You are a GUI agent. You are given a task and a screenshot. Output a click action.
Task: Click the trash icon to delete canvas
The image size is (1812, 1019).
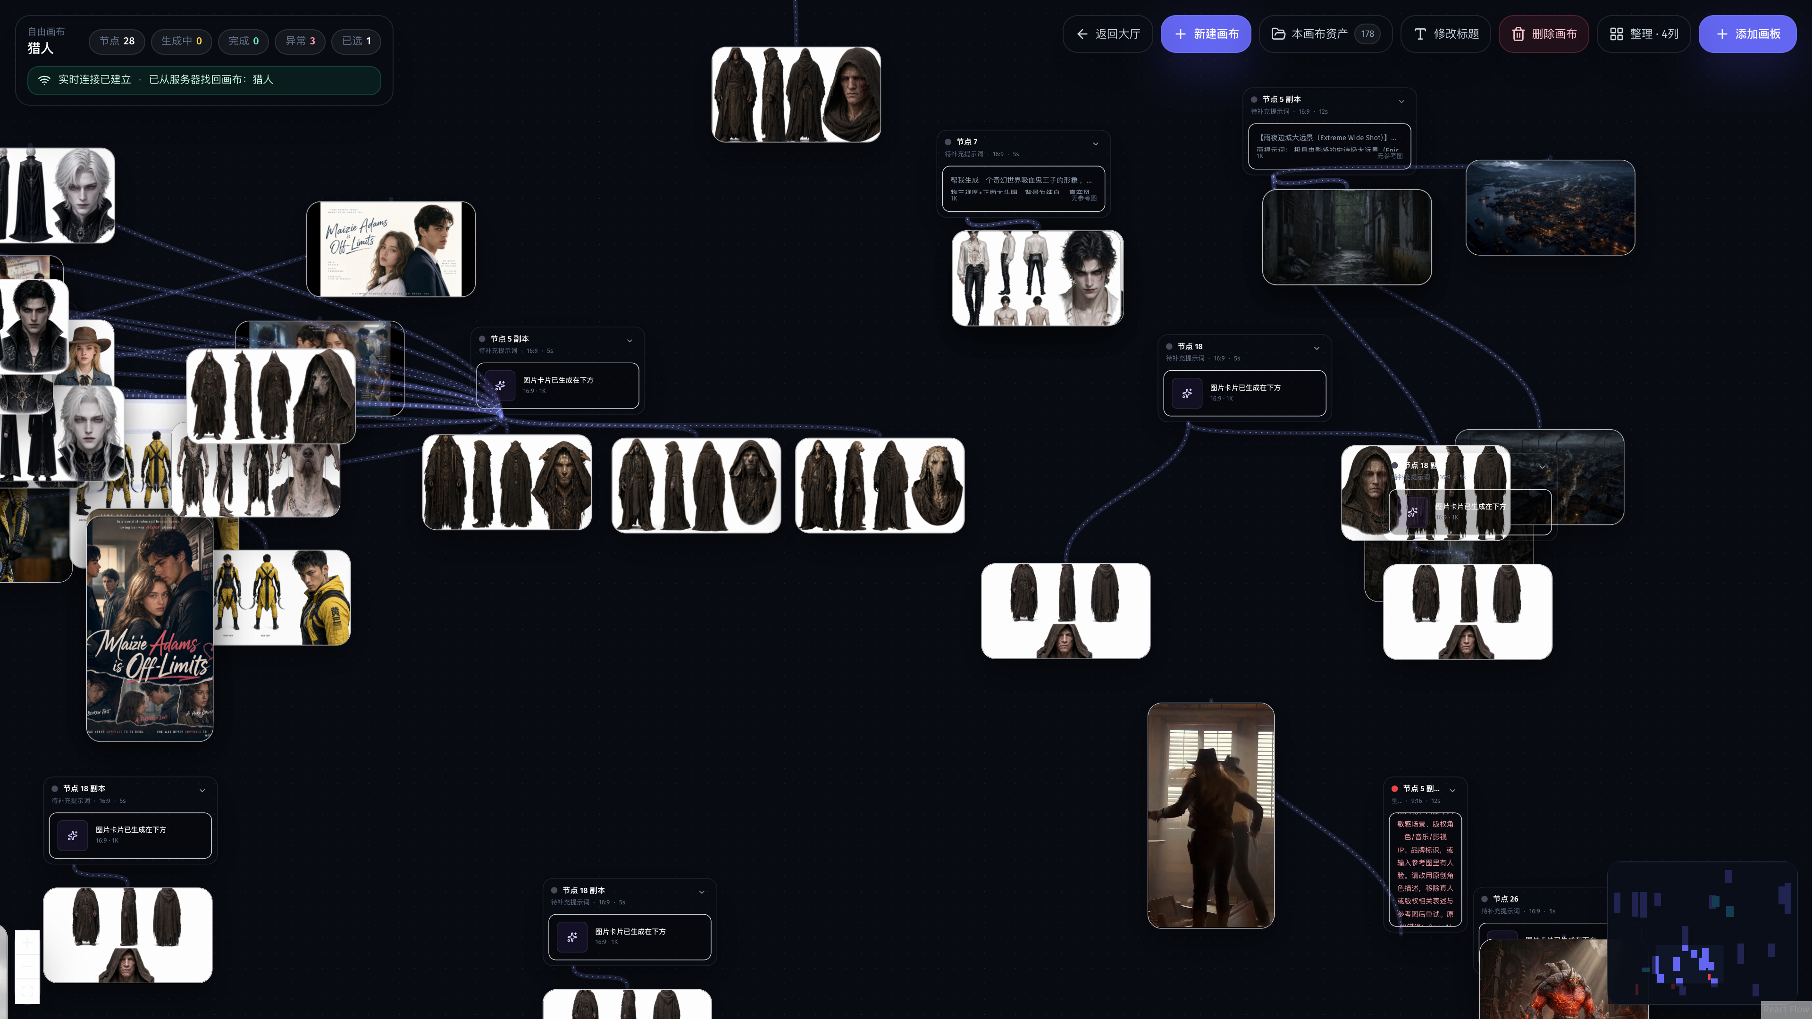1518,34
